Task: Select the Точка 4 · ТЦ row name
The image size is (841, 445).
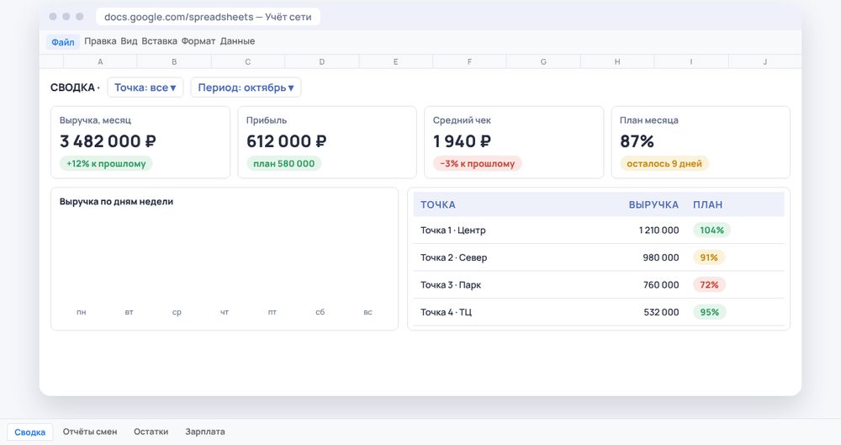Action: pyautogui.click(x=447, y=312)
